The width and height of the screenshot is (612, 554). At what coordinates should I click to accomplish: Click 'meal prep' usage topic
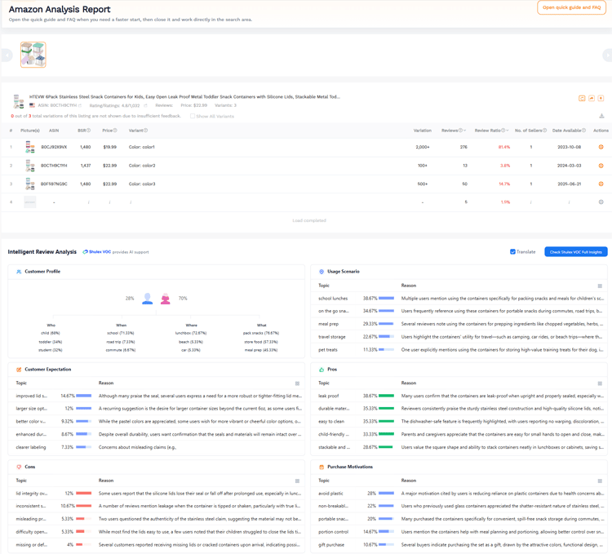329,324
